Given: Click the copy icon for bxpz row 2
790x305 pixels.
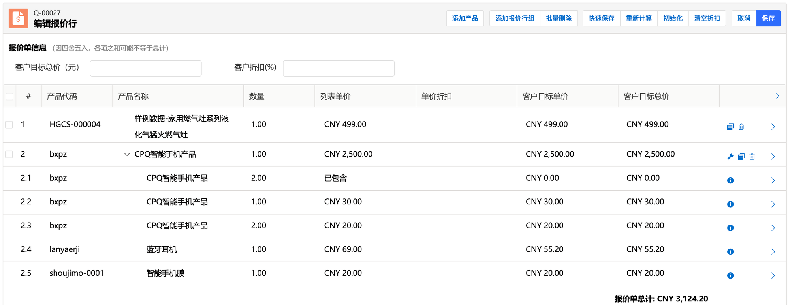Looking at the screenshot, I should (741, 157).
